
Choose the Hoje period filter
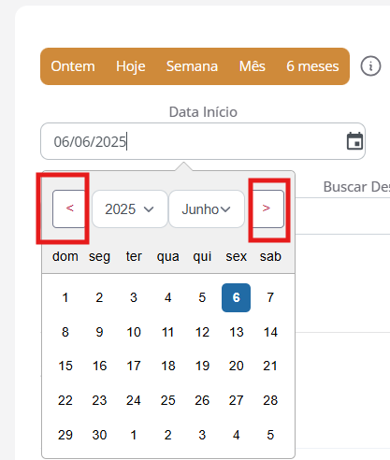click(131, 66)
